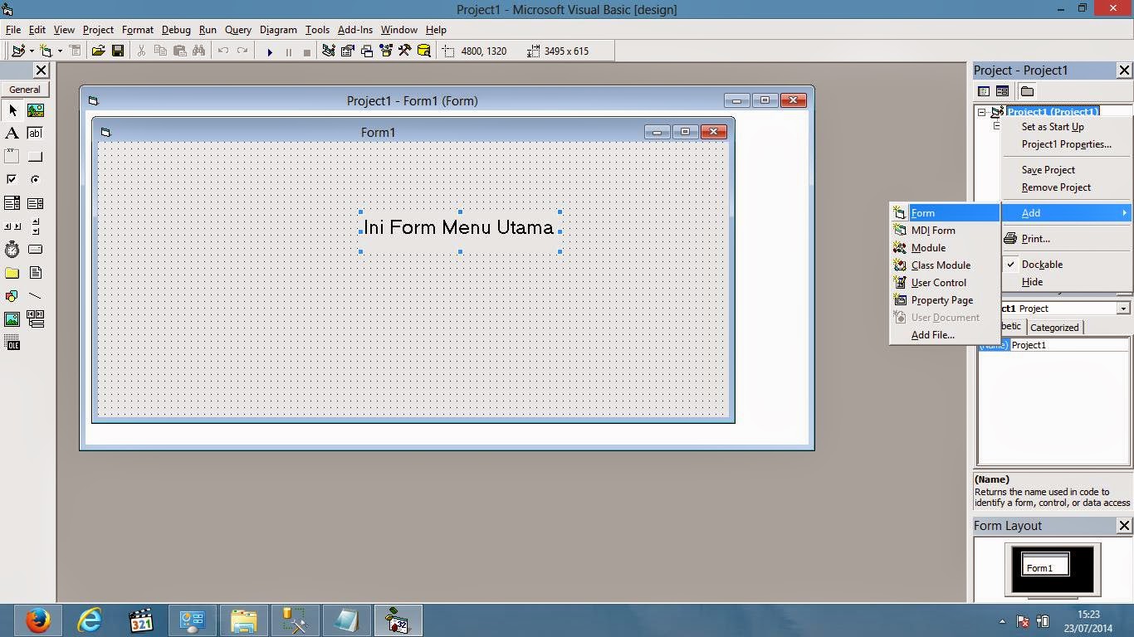Select the horizontal scrollbar control tool
1134x637 pixels.
click(x=12, y=226)
